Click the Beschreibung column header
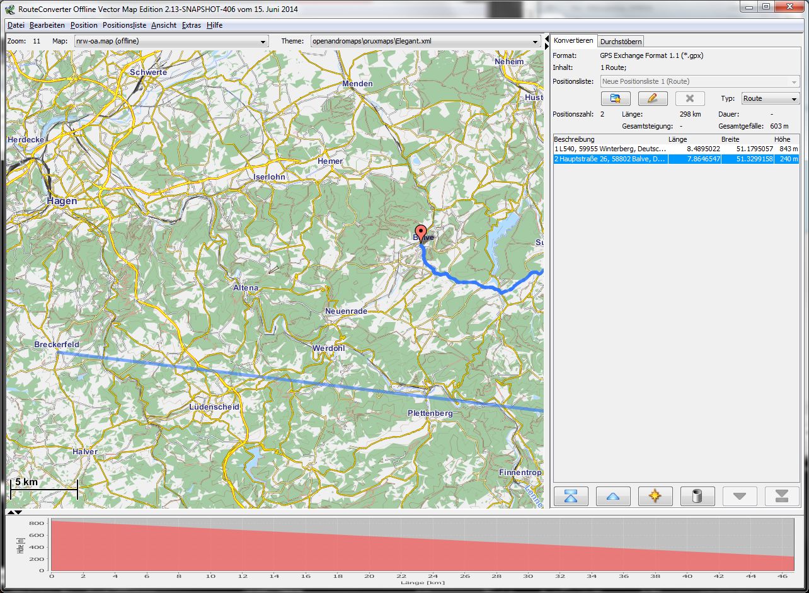Image resolution: width=809 pixels, height=593 pixels. pyautogui.click(x=574, y=139)
